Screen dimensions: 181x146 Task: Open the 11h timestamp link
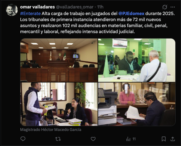[x=100, y=7]
